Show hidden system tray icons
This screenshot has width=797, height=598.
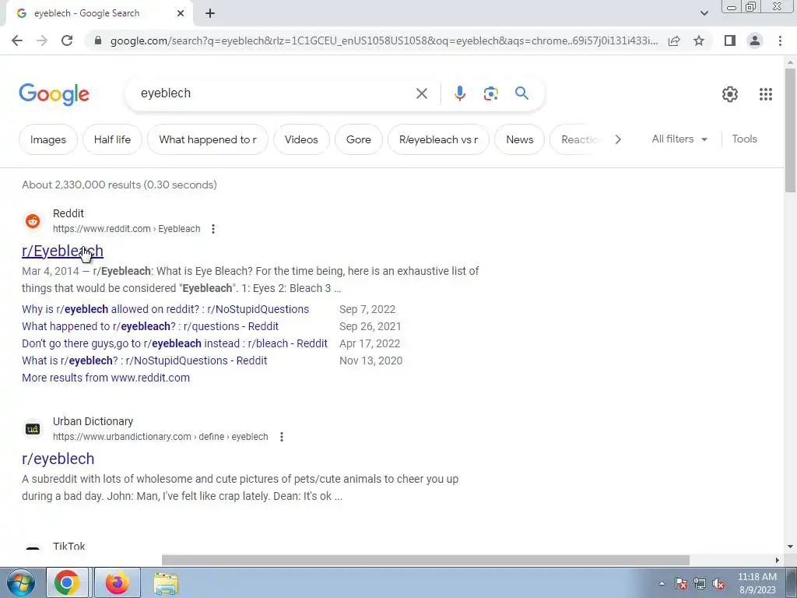pyautogui.click(x=662, y=583)
